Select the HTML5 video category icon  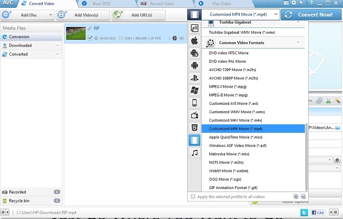pyautogui.click(x=195, y=127)
